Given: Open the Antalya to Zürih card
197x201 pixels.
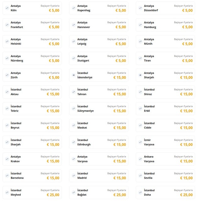Looking at the screenshot, I should coord(32,75).
